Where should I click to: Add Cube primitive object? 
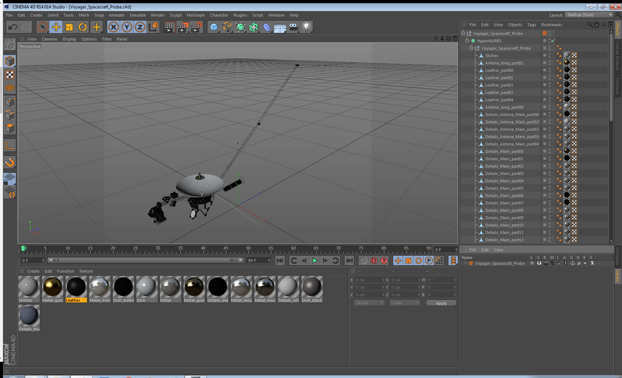(x=214, y=27)
